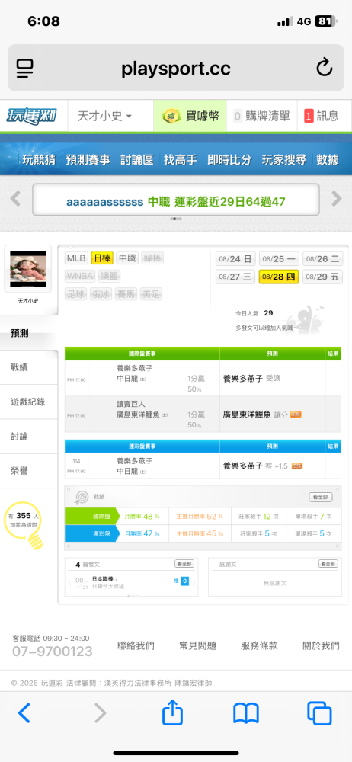Show next banner with the right arrow
Viewport: 352px width, 762px height.
[337, 198]
